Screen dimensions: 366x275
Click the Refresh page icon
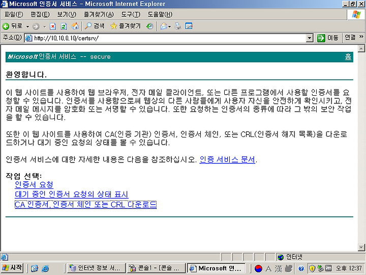pos(64,26)
